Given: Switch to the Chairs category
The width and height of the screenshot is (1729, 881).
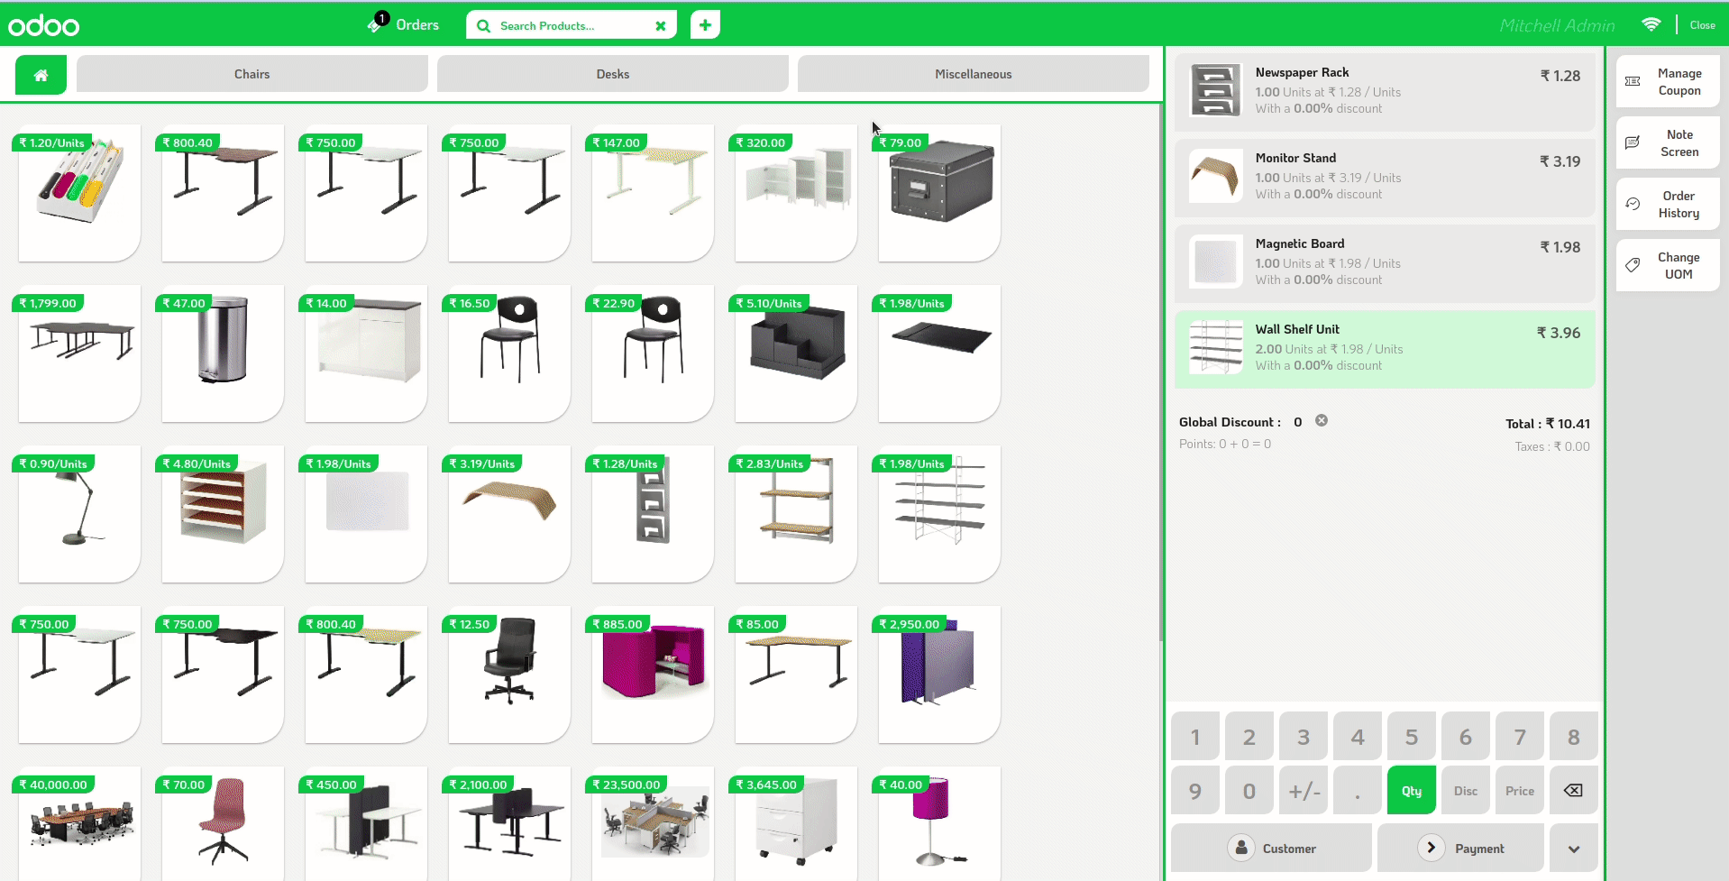Looking at the screenshot, I should (252, 74).
